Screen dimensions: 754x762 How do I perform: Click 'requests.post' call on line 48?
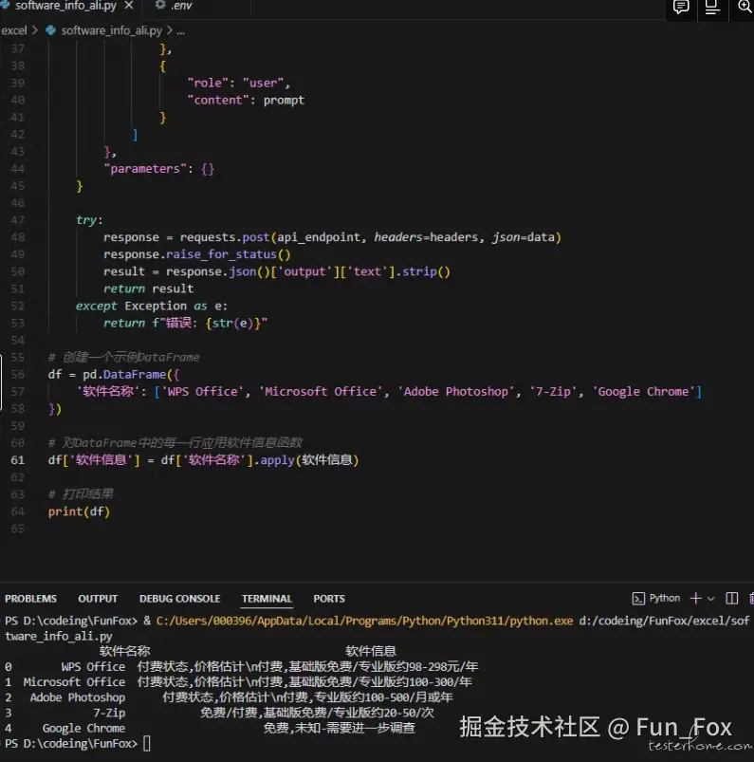click(225, 237)
